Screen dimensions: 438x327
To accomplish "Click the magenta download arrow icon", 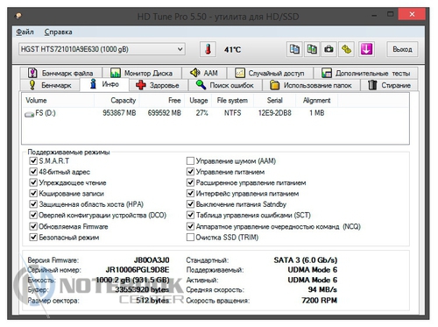I will click(366, 49).
